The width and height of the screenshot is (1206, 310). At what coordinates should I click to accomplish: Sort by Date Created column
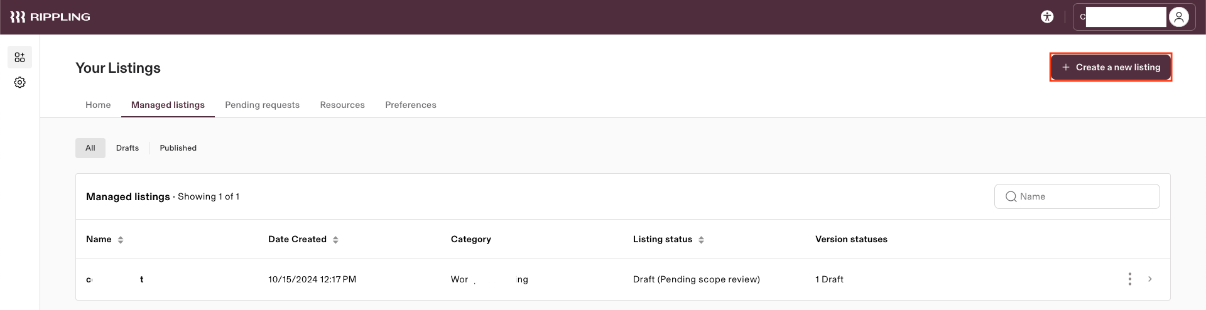(x=335, y=240)
